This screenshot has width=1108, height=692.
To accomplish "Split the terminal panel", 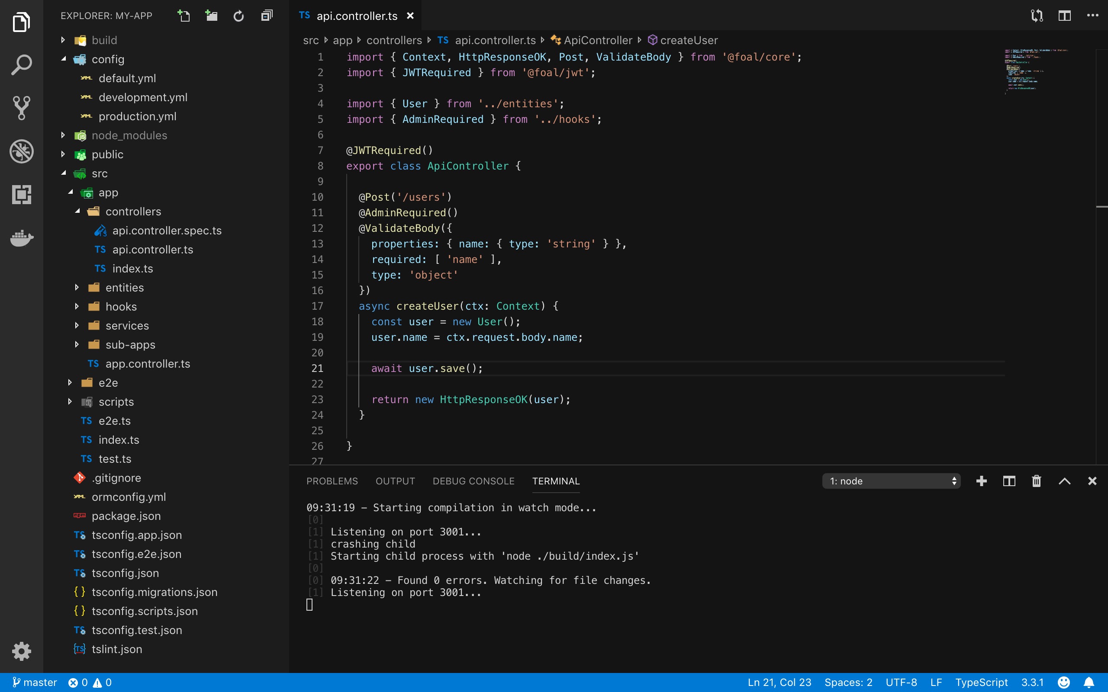I will click(1009, 481).
